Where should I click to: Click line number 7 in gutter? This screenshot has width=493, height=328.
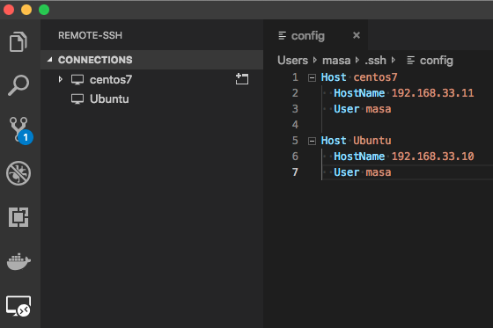coord(295,171)
